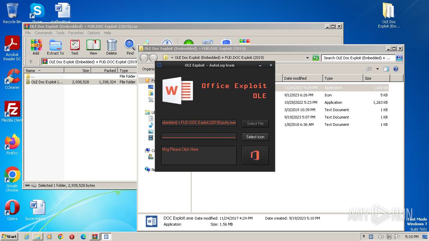
Task: Open Firefox desktop shortcut
Action: coord(12,144)
